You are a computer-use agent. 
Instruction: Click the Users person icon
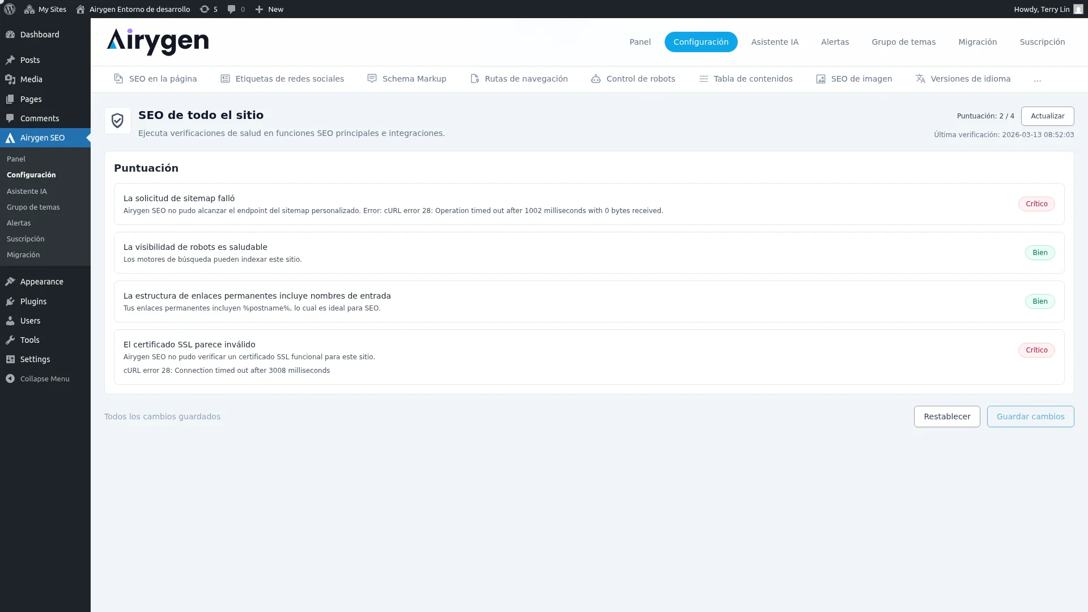coord(10,321)
